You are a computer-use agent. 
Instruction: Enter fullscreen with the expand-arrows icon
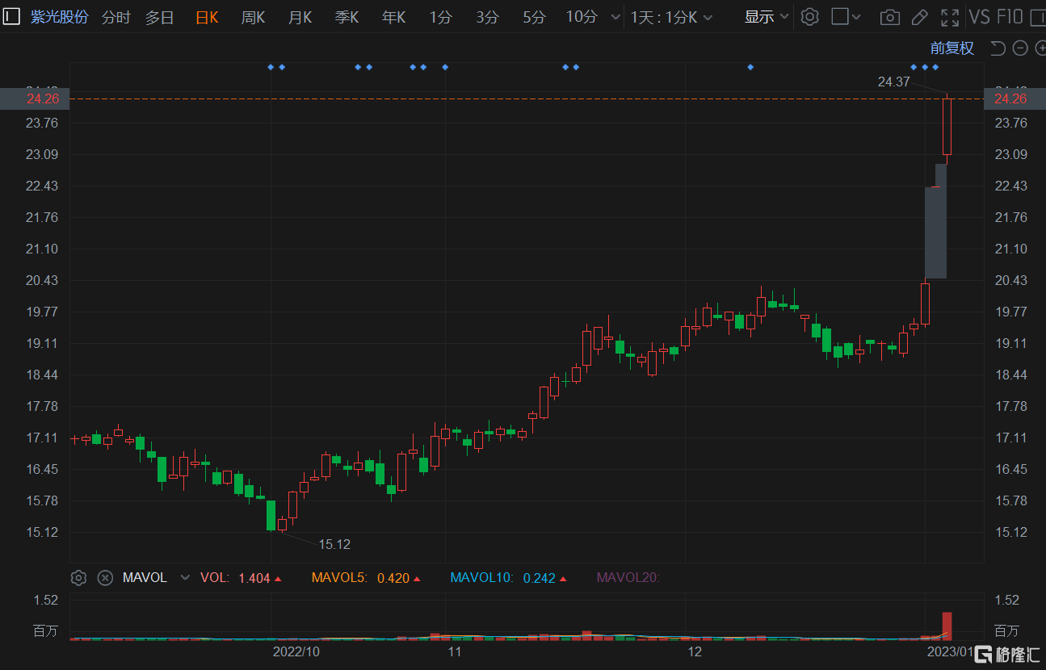[951, 17]
